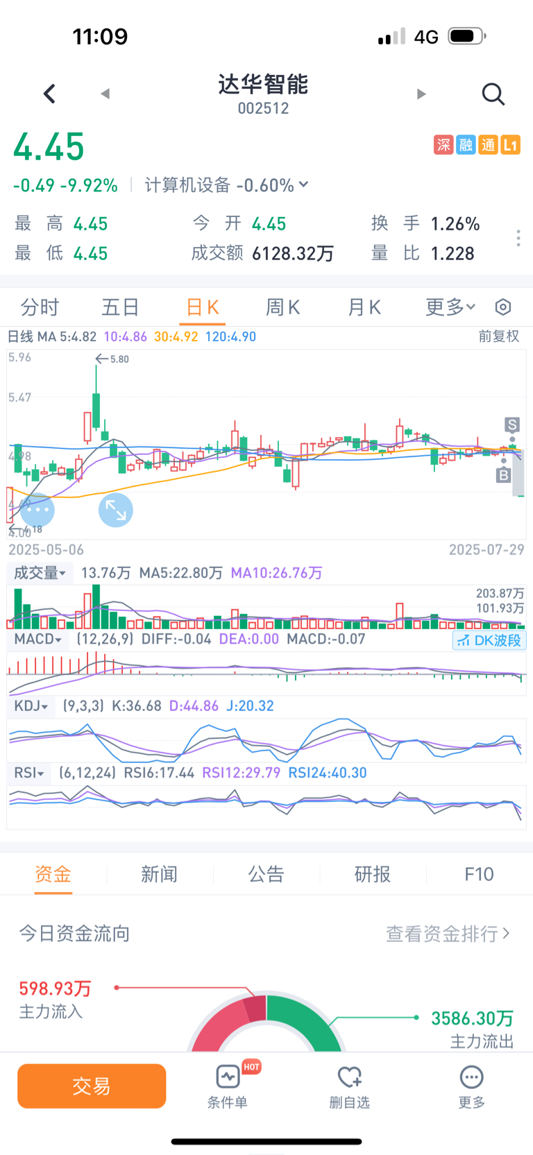The image size is (533, 1155).
Task: Tap 主力流入 598.93万 figure
Action: pyautogui.click(x=55, y=988)
